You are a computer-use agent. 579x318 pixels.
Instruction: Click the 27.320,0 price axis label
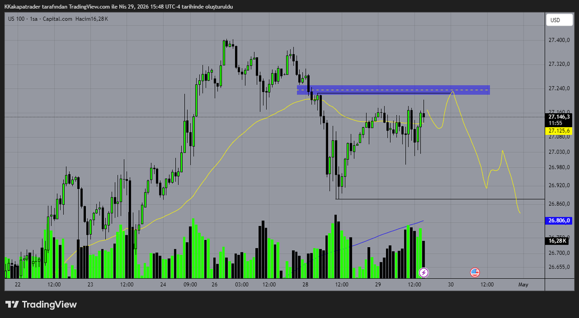click(x=559, y=64)
